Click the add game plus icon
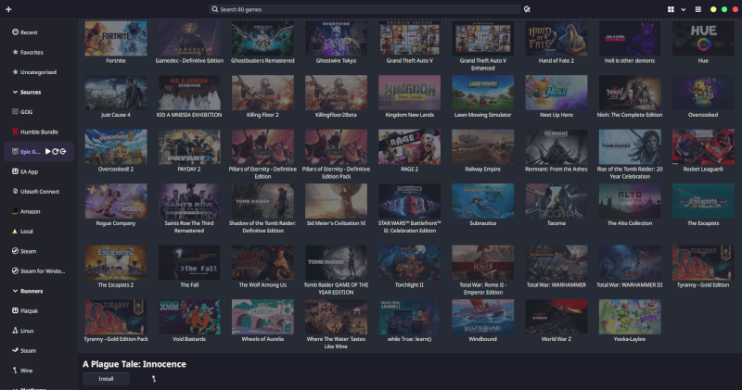This screenshot has width=742, height=390. (x=8, y=9)
